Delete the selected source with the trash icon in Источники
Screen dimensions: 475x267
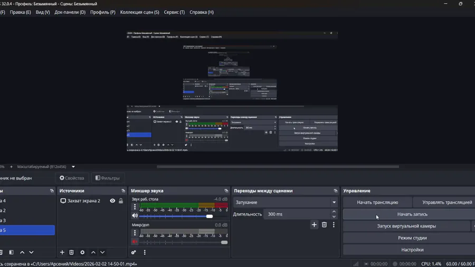point(71,252)
